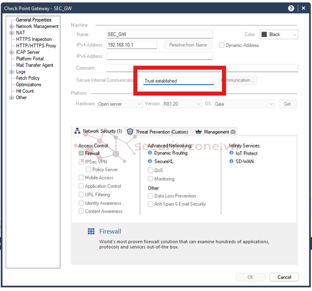Expand the Other tree node
312x291 pixels.
point(12,97)
